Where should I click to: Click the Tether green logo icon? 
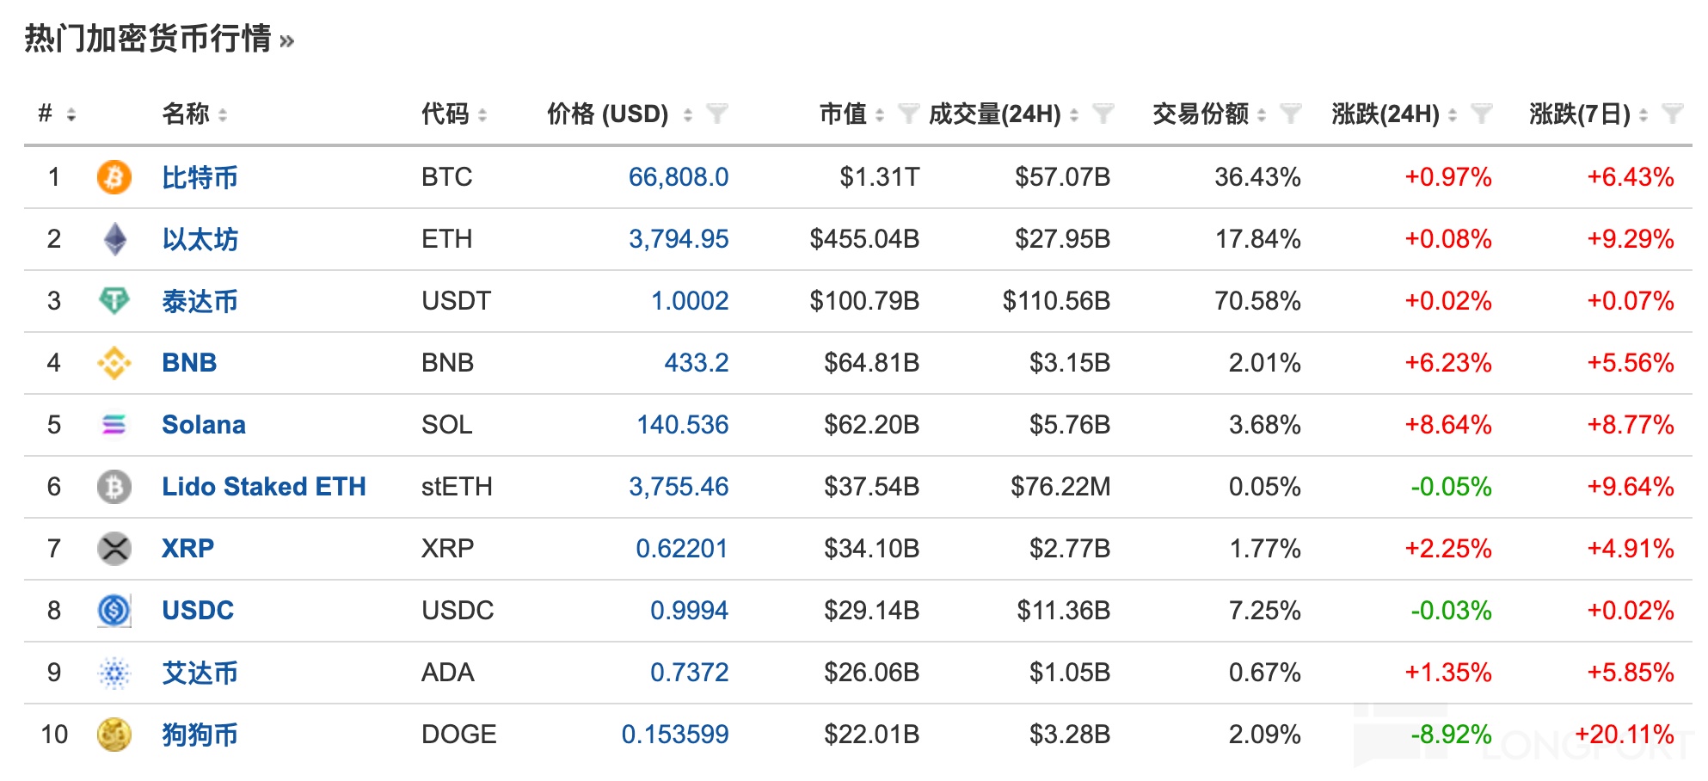(114, 301)
